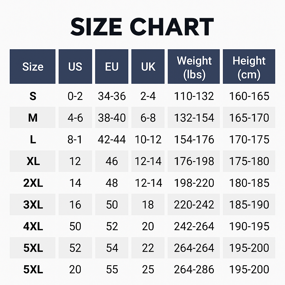Select the "Height (cm)" column header
The height and width of the screenshot is (285, 285).
249,67
